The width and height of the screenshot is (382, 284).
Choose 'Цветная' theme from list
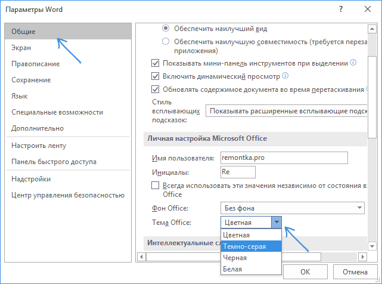[251, 235]
